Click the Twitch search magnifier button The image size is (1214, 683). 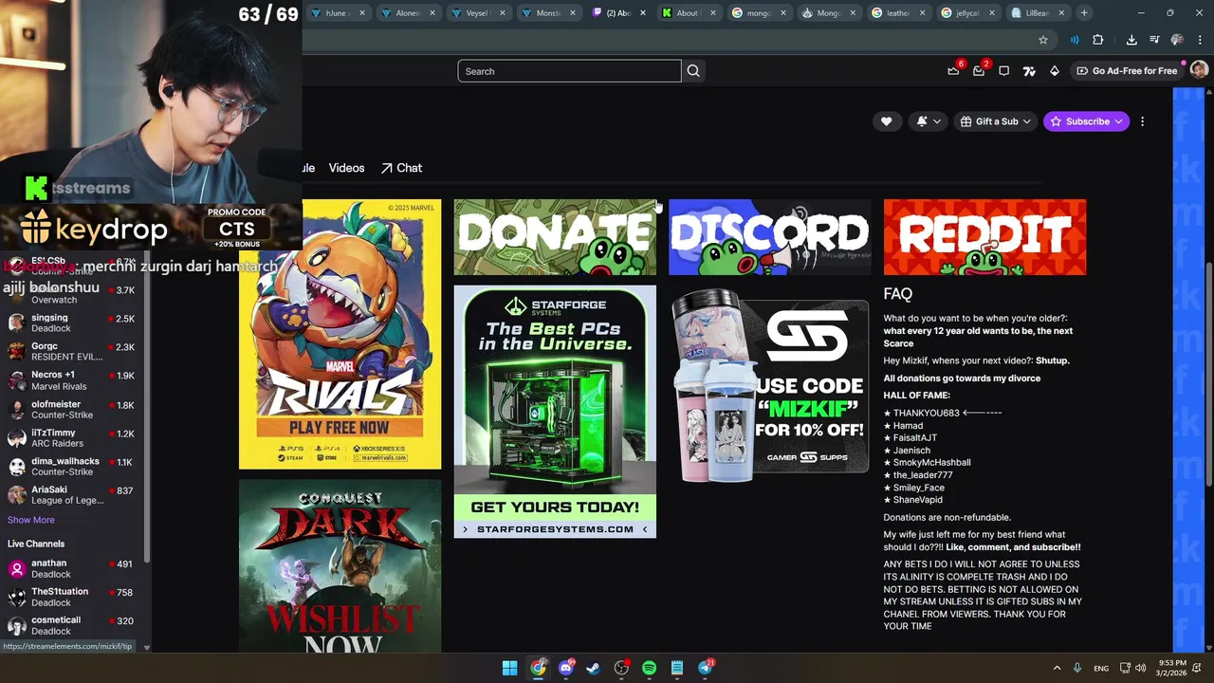(693, 71)
